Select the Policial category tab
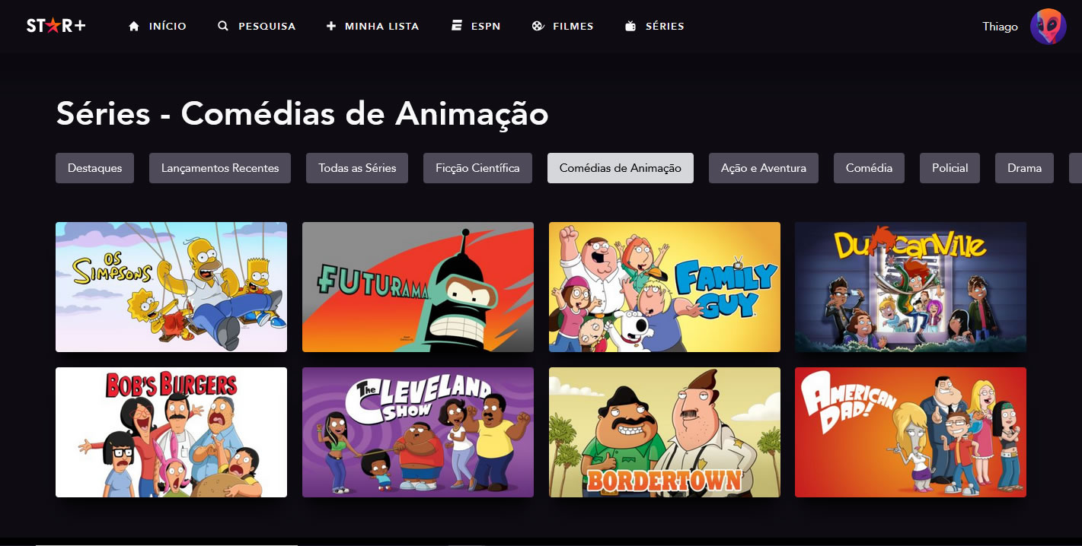 [950, 168]
